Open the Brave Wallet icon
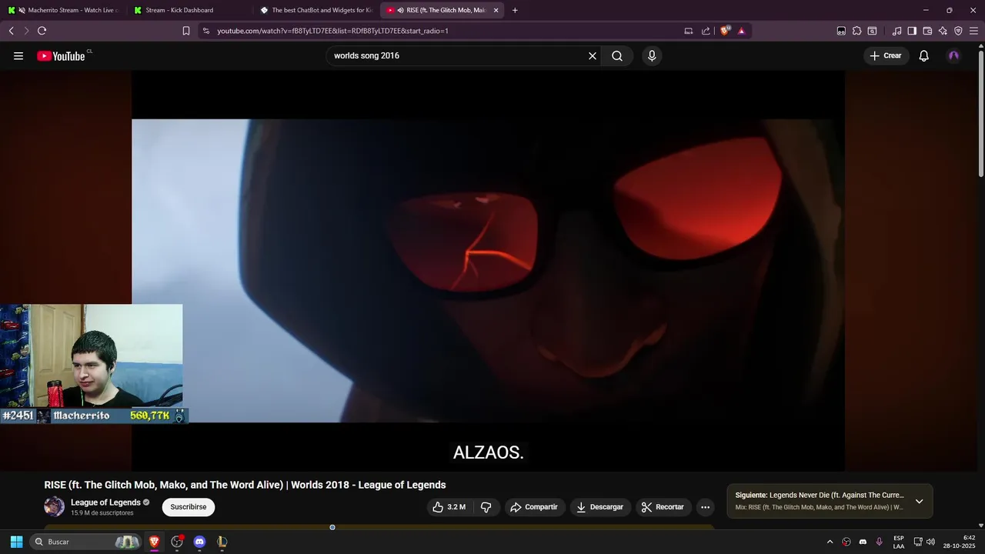The width and height of the screenshot is (985, 554). (927, 31)
